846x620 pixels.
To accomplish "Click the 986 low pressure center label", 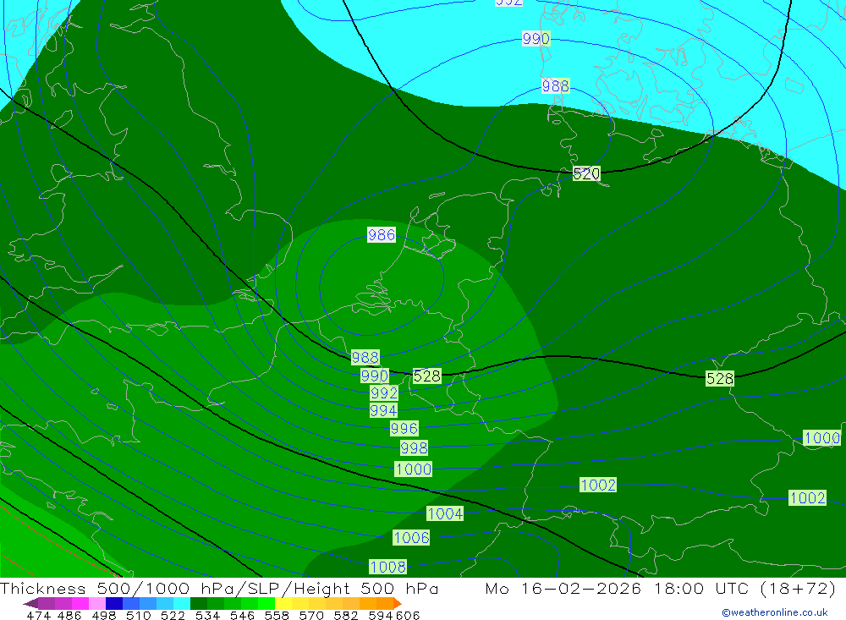I will click(x=382, y=235).
